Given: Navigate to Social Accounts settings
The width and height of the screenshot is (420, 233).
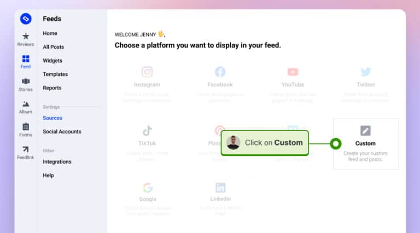Looking at the screenshot, I should [62, 132].
